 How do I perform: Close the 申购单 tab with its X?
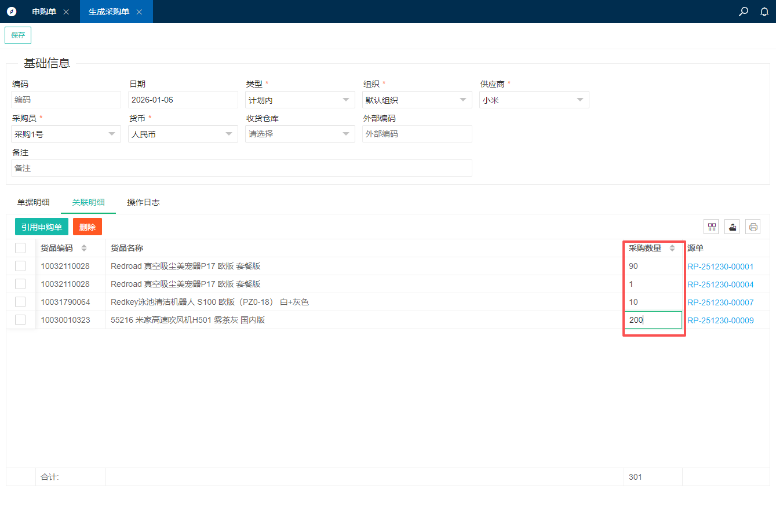[x=66, y=12]
